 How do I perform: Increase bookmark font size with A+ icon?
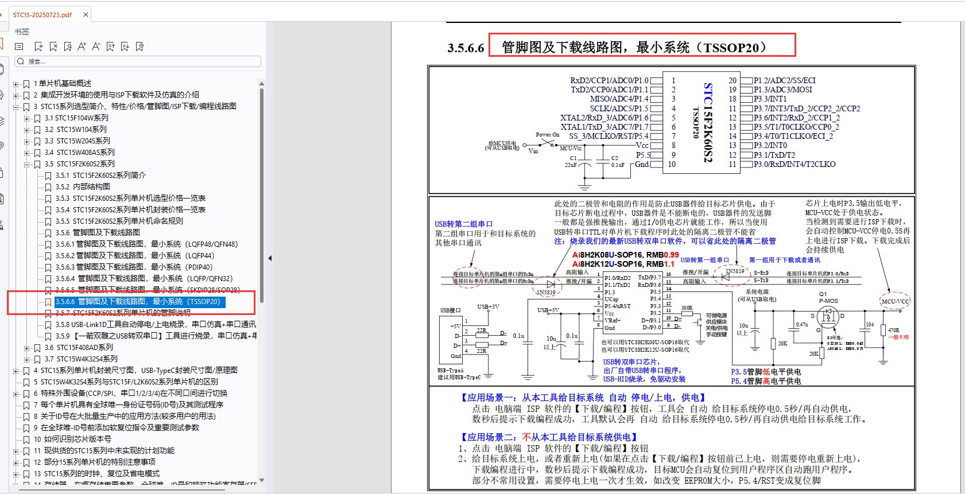point(82,46)
